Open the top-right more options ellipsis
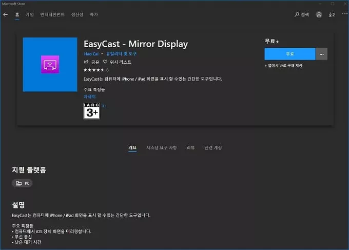Viewport: 349px width, 250px height. pyautogui.click(x=344, y=14)
